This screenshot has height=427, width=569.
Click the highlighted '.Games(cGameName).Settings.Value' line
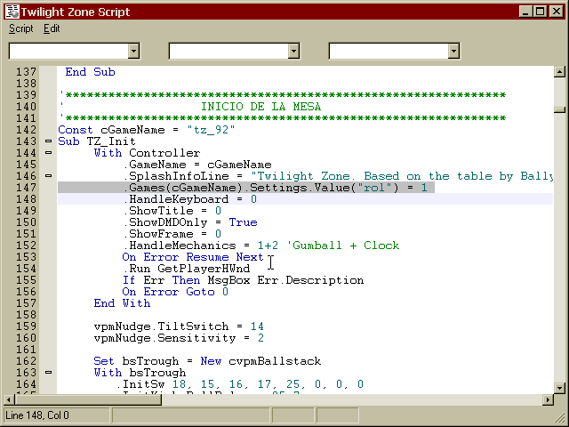point(246,188)
